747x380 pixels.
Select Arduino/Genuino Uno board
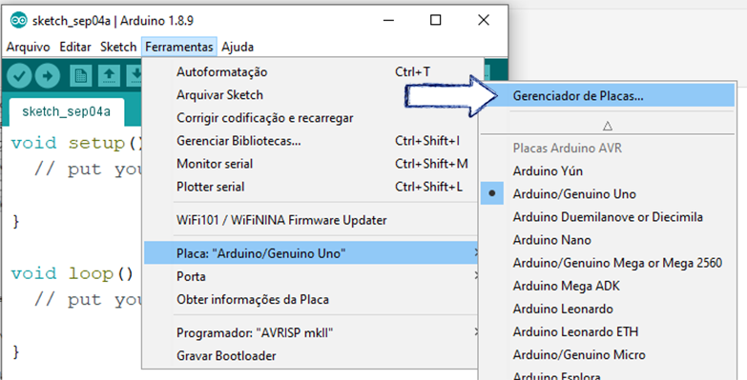(x=608, y=194)
